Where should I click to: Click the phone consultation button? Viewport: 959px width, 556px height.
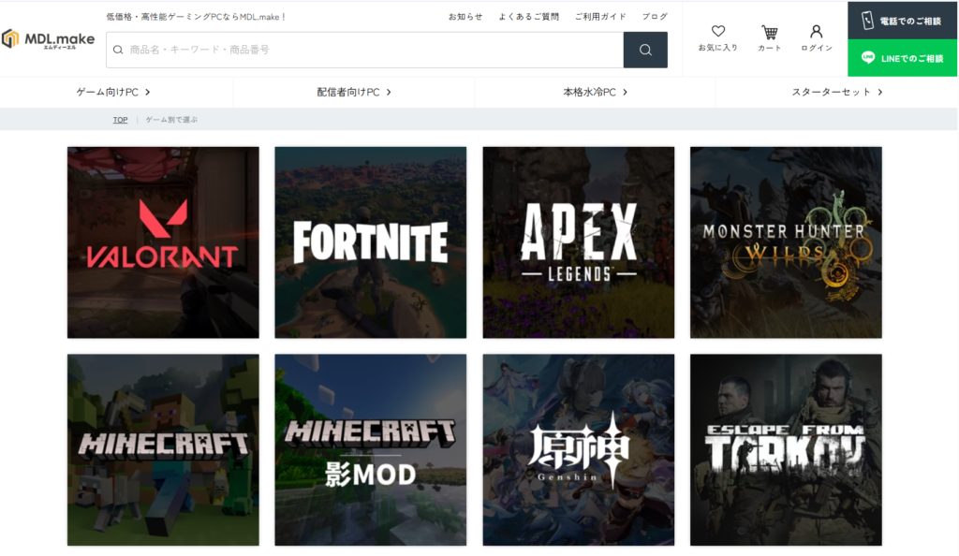[903, 20]
